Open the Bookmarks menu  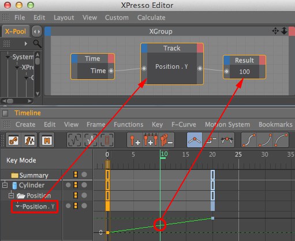(x=275, y=124)
